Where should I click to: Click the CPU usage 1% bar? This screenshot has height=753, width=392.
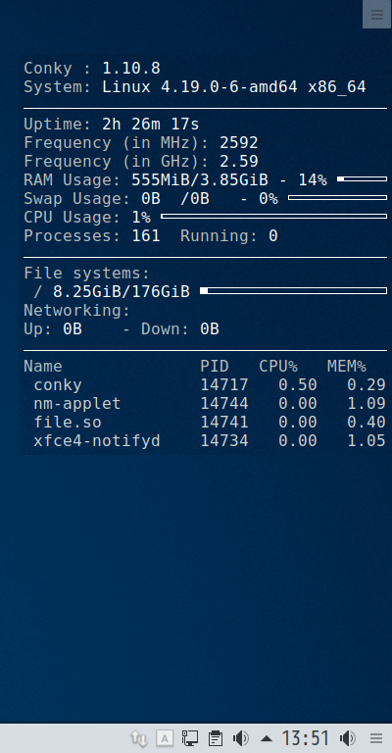tap(273, 216)
